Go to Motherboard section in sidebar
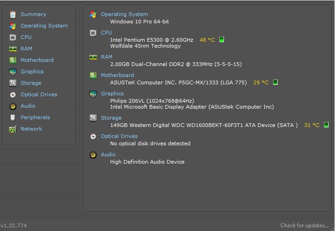The height and width of the screenshot is (231, 335). 37,60
